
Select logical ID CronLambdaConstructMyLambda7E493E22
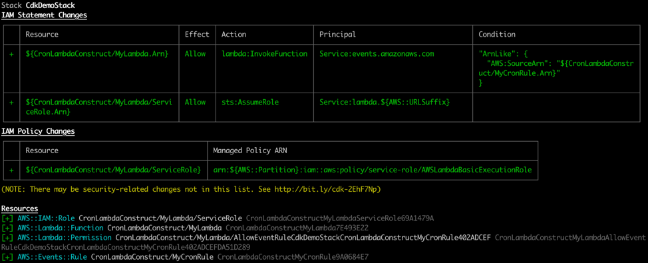(297, 228)
